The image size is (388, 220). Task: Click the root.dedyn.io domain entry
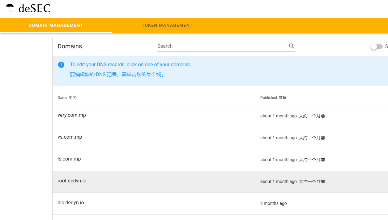point(72,181)
